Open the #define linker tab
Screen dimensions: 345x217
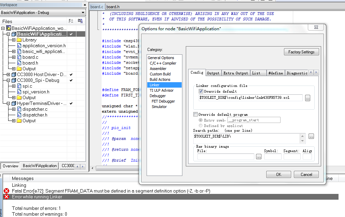pos(276,73)
